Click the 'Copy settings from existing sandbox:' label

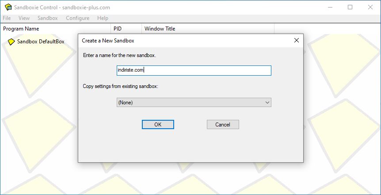tap(121, 86)
